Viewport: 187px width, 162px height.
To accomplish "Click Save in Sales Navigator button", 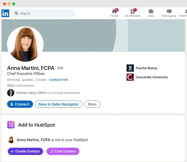I will [58, 104].
